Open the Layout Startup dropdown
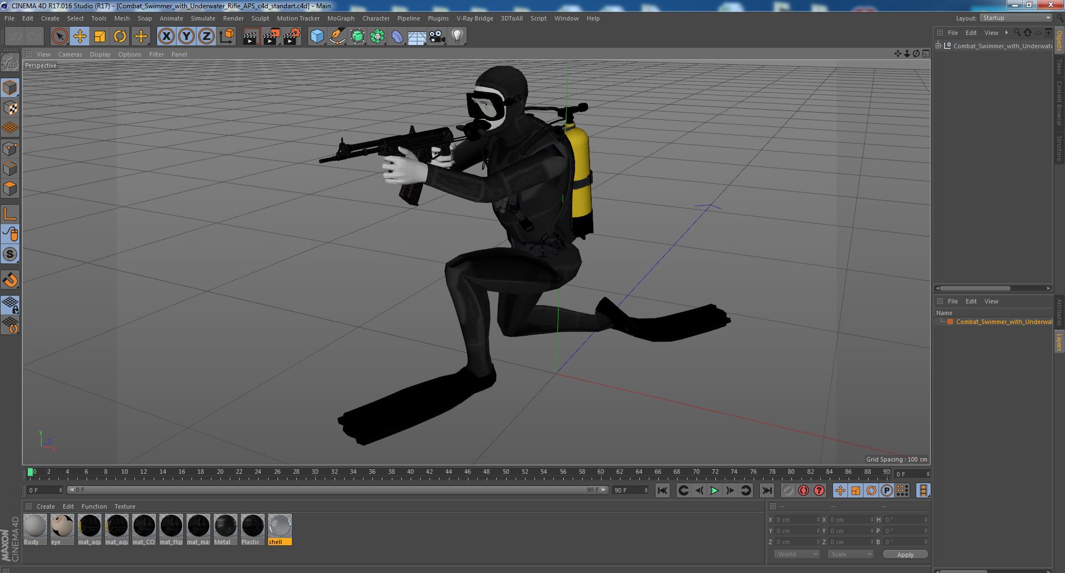Screen dimensions: 1065x573 pos(1016,18)
